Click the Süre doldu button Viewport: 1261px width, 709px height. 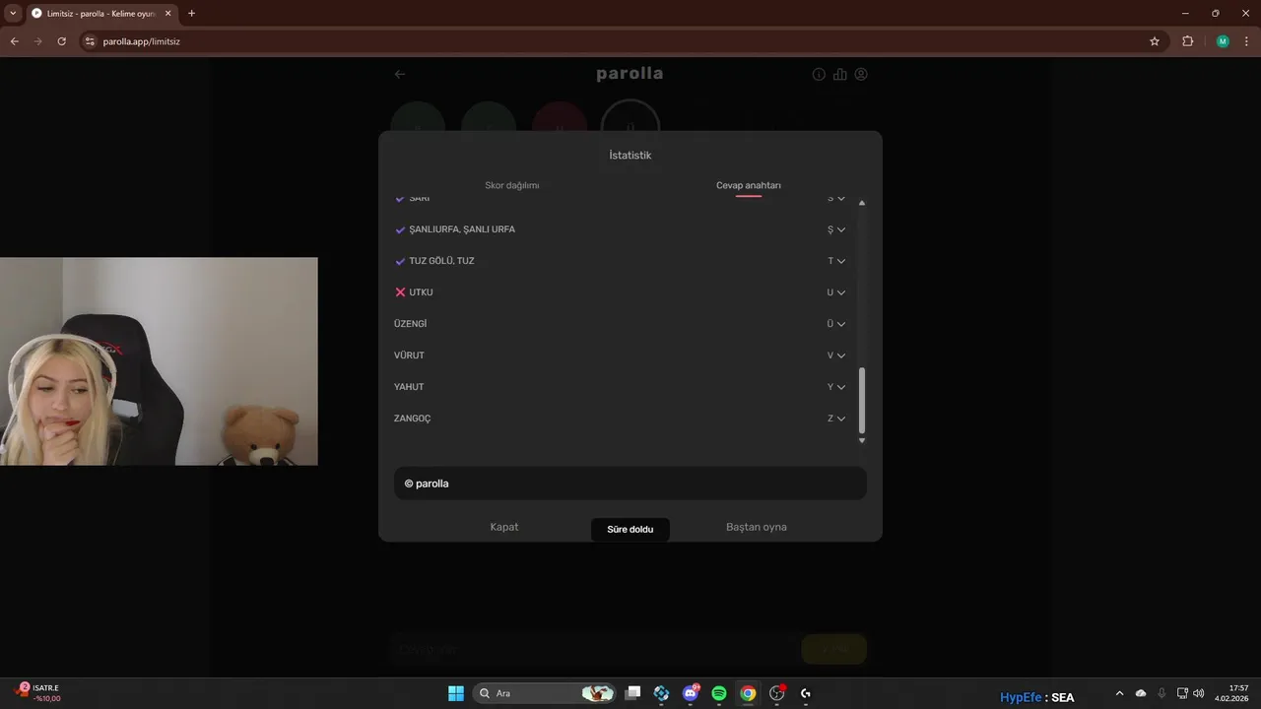630,529
